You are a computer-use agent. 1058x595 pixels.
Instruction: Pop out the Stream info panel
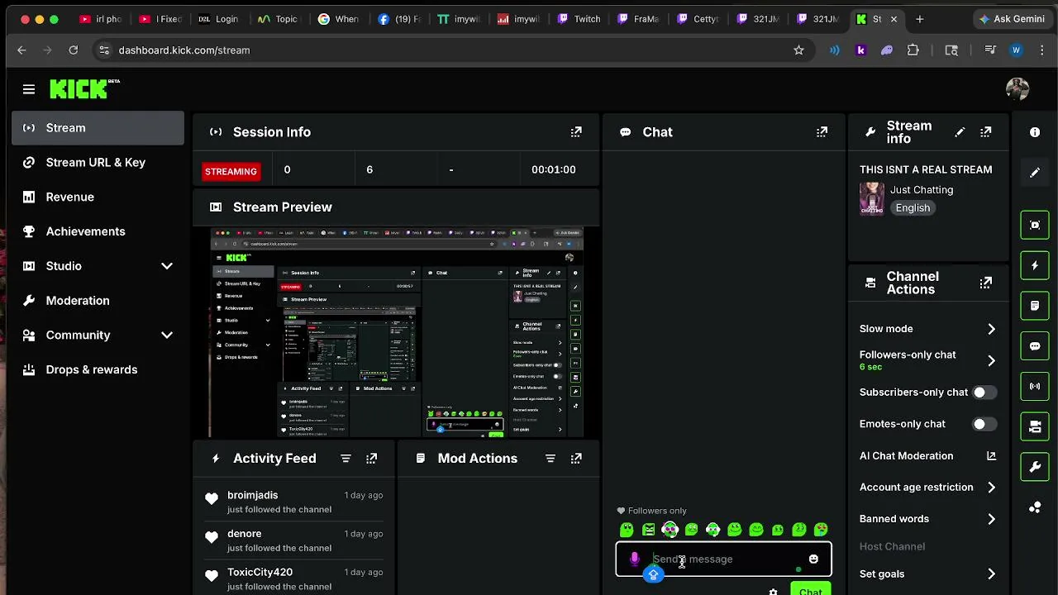pos(985,132)
